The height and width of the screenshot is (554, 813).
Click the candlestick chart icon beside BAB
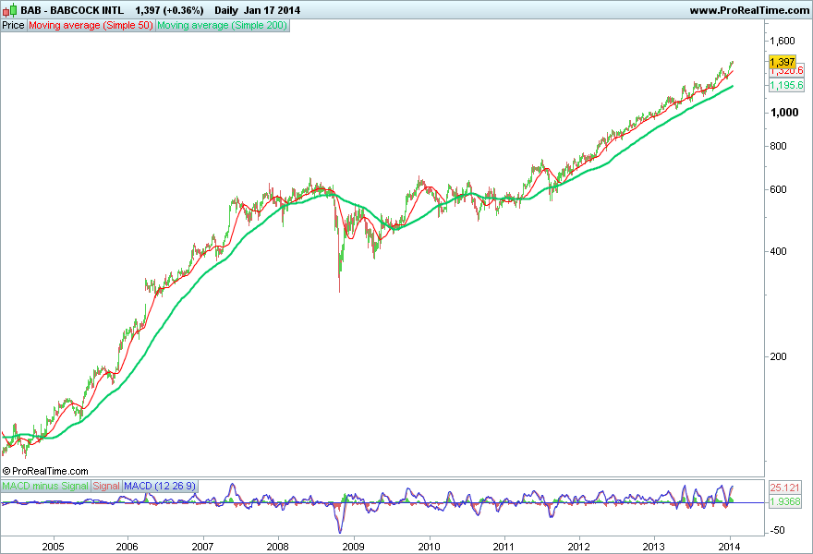9,10
